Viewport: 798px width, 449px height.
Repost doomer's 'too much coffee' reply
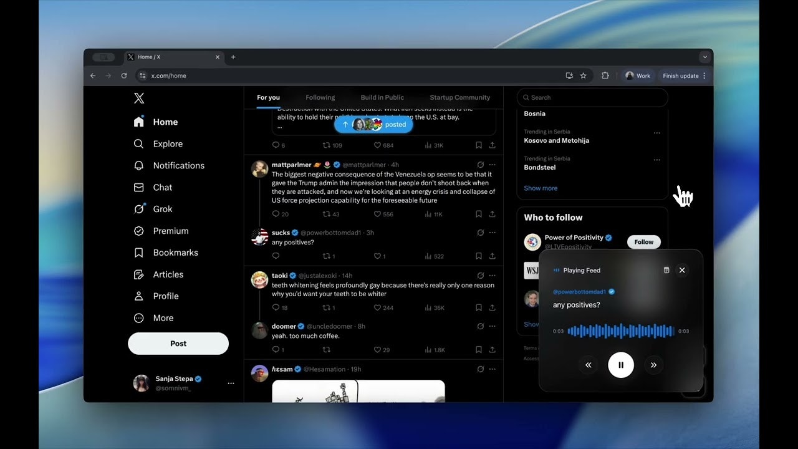(326, 350)
